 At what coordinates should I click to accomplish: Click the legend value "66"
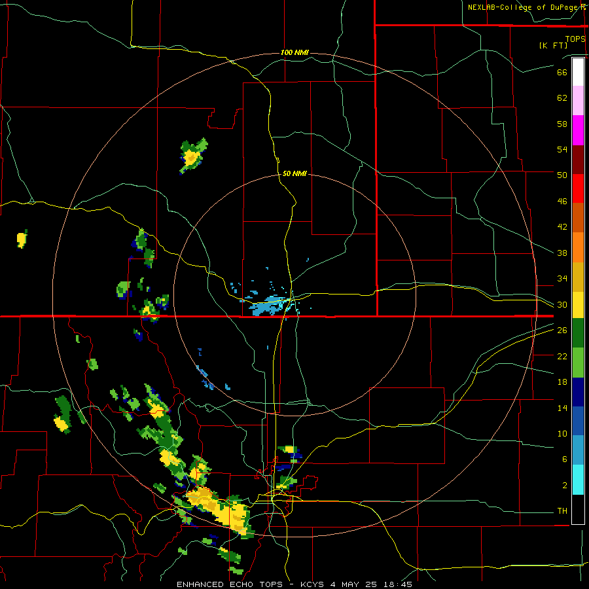click(x=562, y=72)
